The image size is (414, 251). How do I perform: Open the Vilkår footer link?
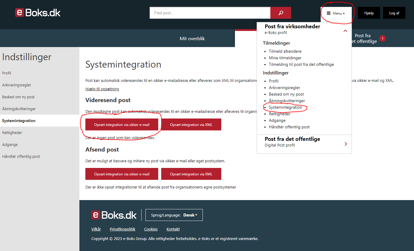pyautogui.click(x=96, y=229)
